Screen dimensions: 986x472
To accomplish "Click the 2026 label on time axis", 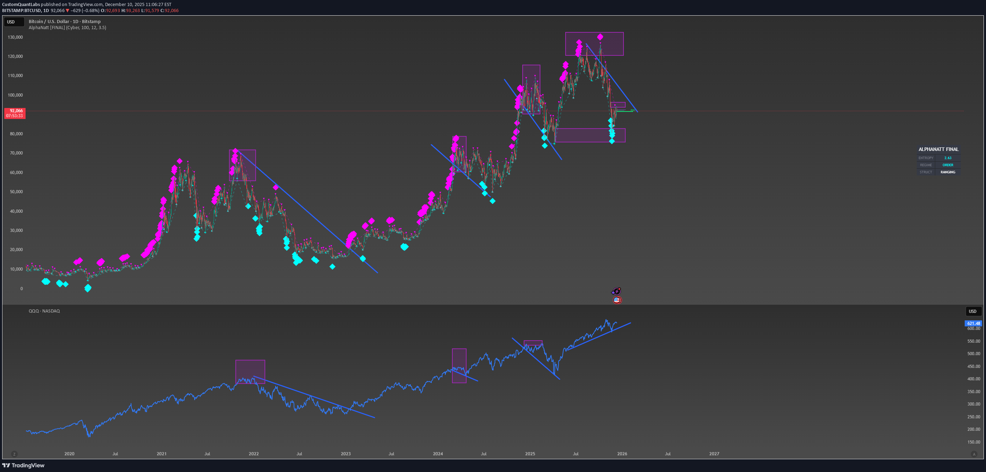I will pyautogui.click(x=622, y=454).
